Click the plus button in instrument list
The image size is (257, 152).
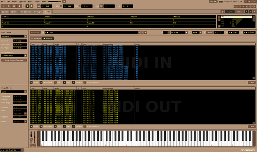coord(219,20)
